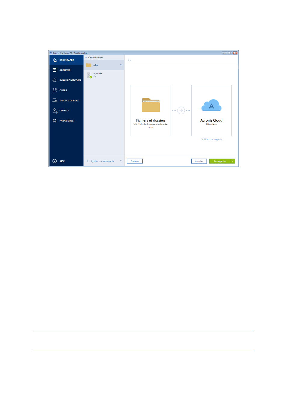Viewport: 287px width, 406px height.
Task: Open the Sauvegarder button dropdown arrow
Action: (x=233, y=161)
